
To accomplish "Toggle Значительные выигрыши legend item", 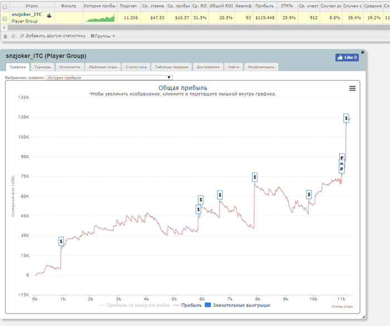I will pyautogui.click(x=237, y=305).
